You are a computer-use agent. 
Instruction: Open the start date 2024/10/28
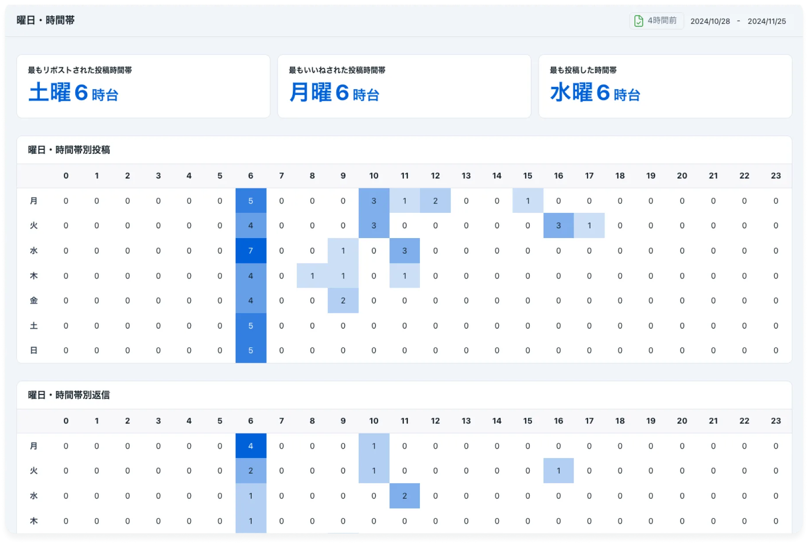click(x=710, y=21)
